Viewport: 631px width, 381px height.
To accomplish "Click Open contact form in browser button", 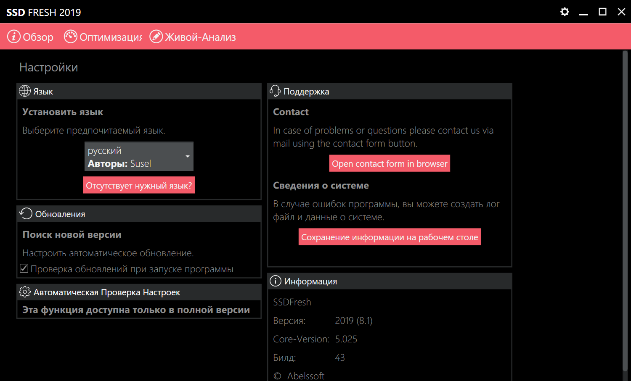I will 390,163.
